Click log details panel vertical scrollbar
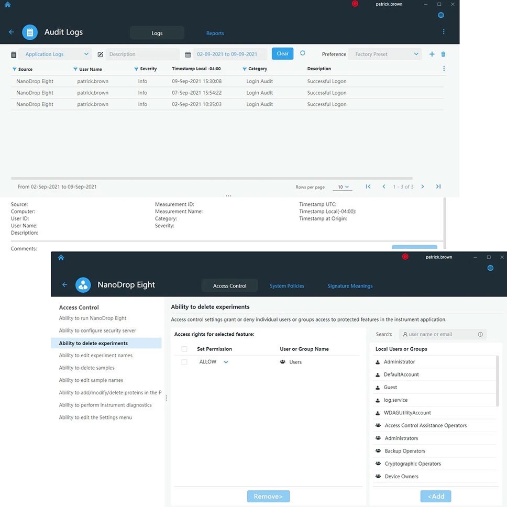Image resolution: width=507 pixels, height=507 pixels. pos(445,223)
